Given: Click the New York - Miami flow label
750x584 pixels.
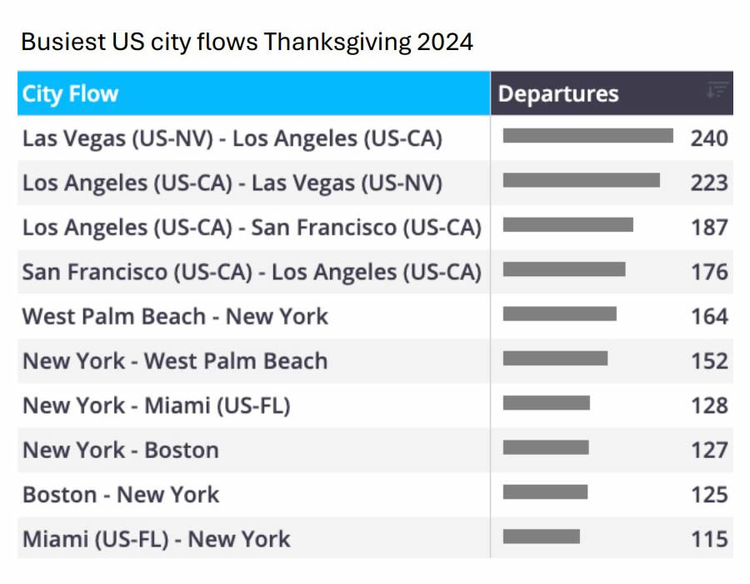Looking at the screenshot, I should pyautogui.click(x=156, y=405).
